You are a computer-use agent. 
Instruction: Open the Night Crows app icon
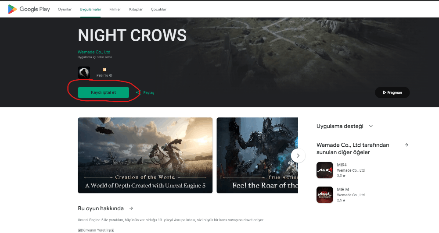[84, 73]
